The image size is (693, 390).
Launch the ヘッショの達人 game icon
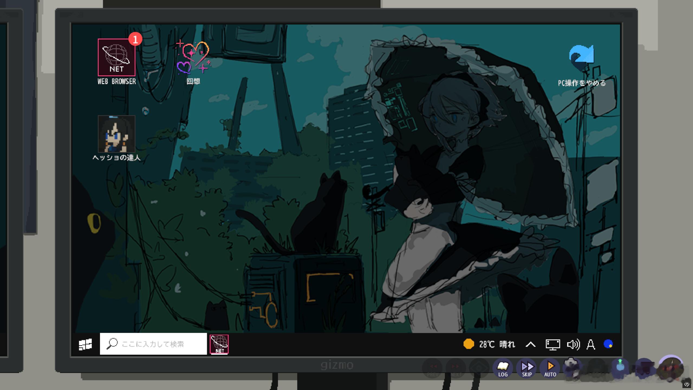(x=116, y=134)
